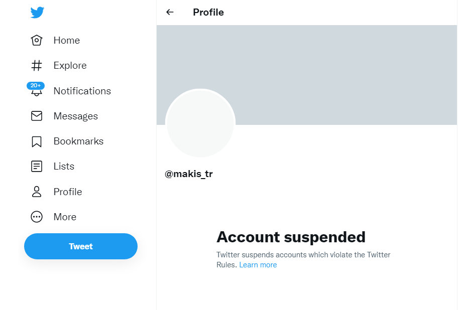Image resolution: width=467 pixels, height=310 pixels.
Task: Click the empty round profile avatar
Action: pyautogui.click(x=200, y=123)
